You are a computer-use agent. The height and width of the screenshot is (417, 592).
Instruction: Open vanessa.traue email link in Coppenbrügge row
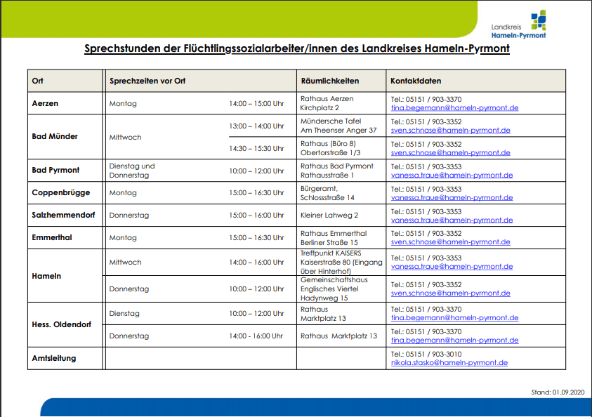(x=452, y=198)
